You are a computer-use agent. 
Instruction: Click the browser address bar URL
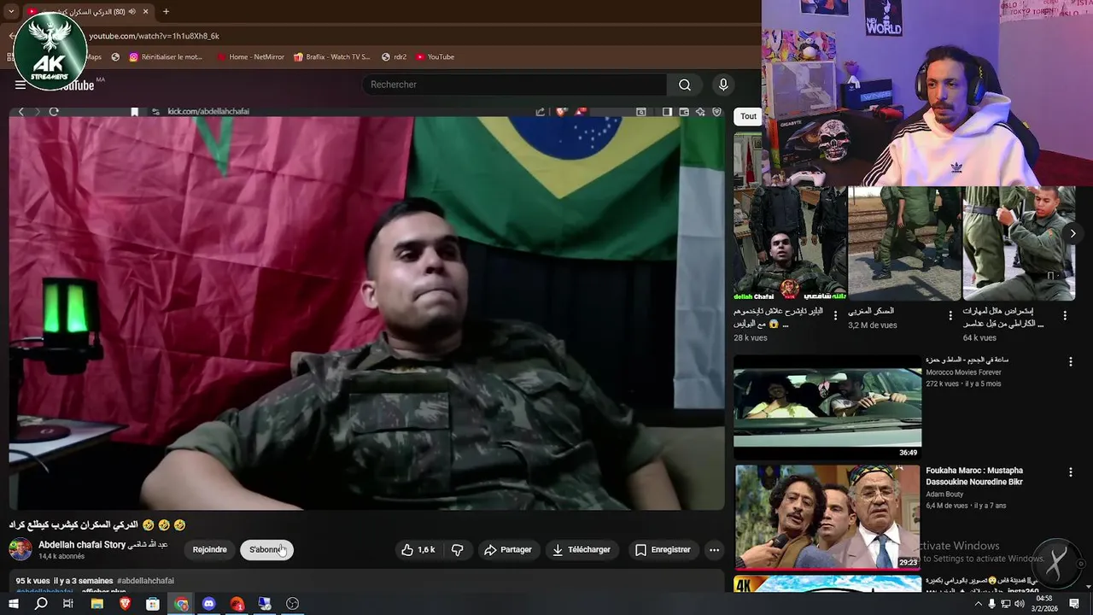155,36
